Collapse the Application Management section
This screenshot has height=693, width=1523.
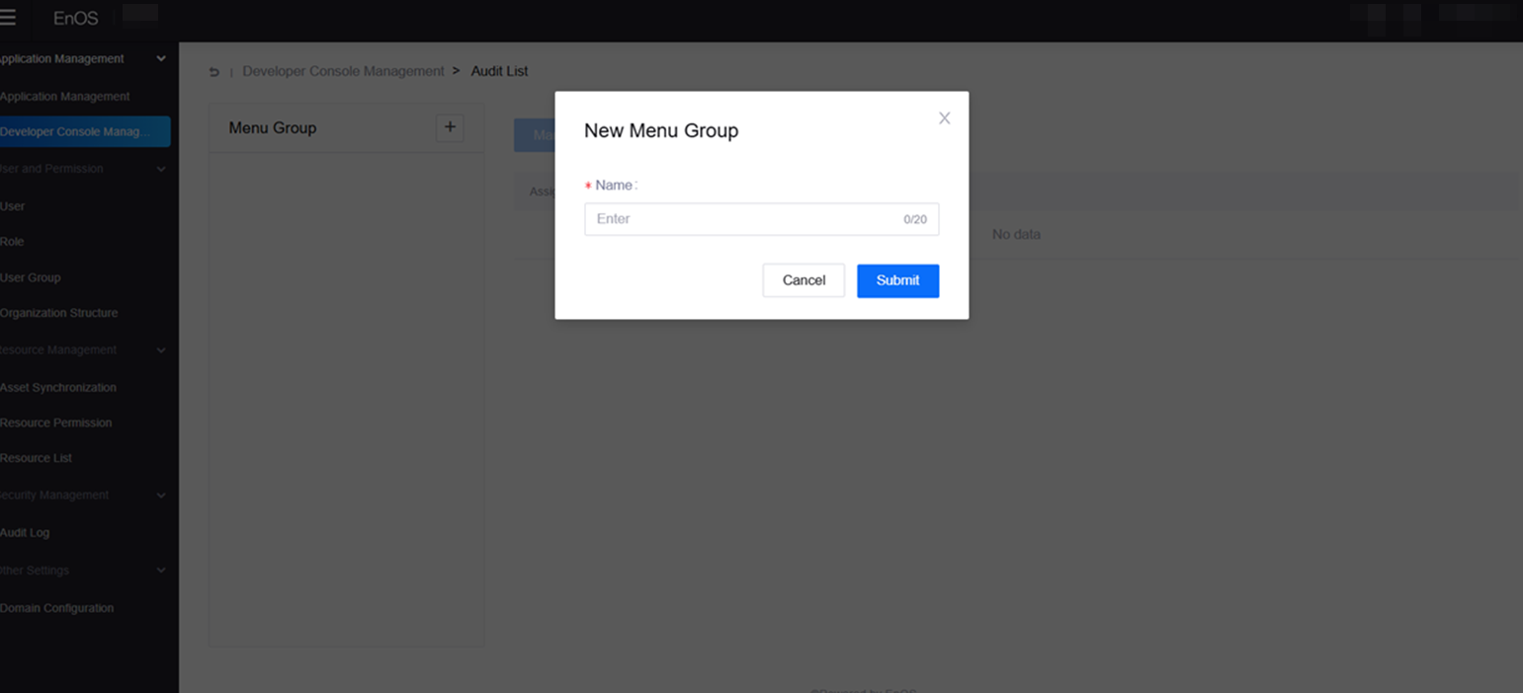pyautogui.click(x=161, y=59)
